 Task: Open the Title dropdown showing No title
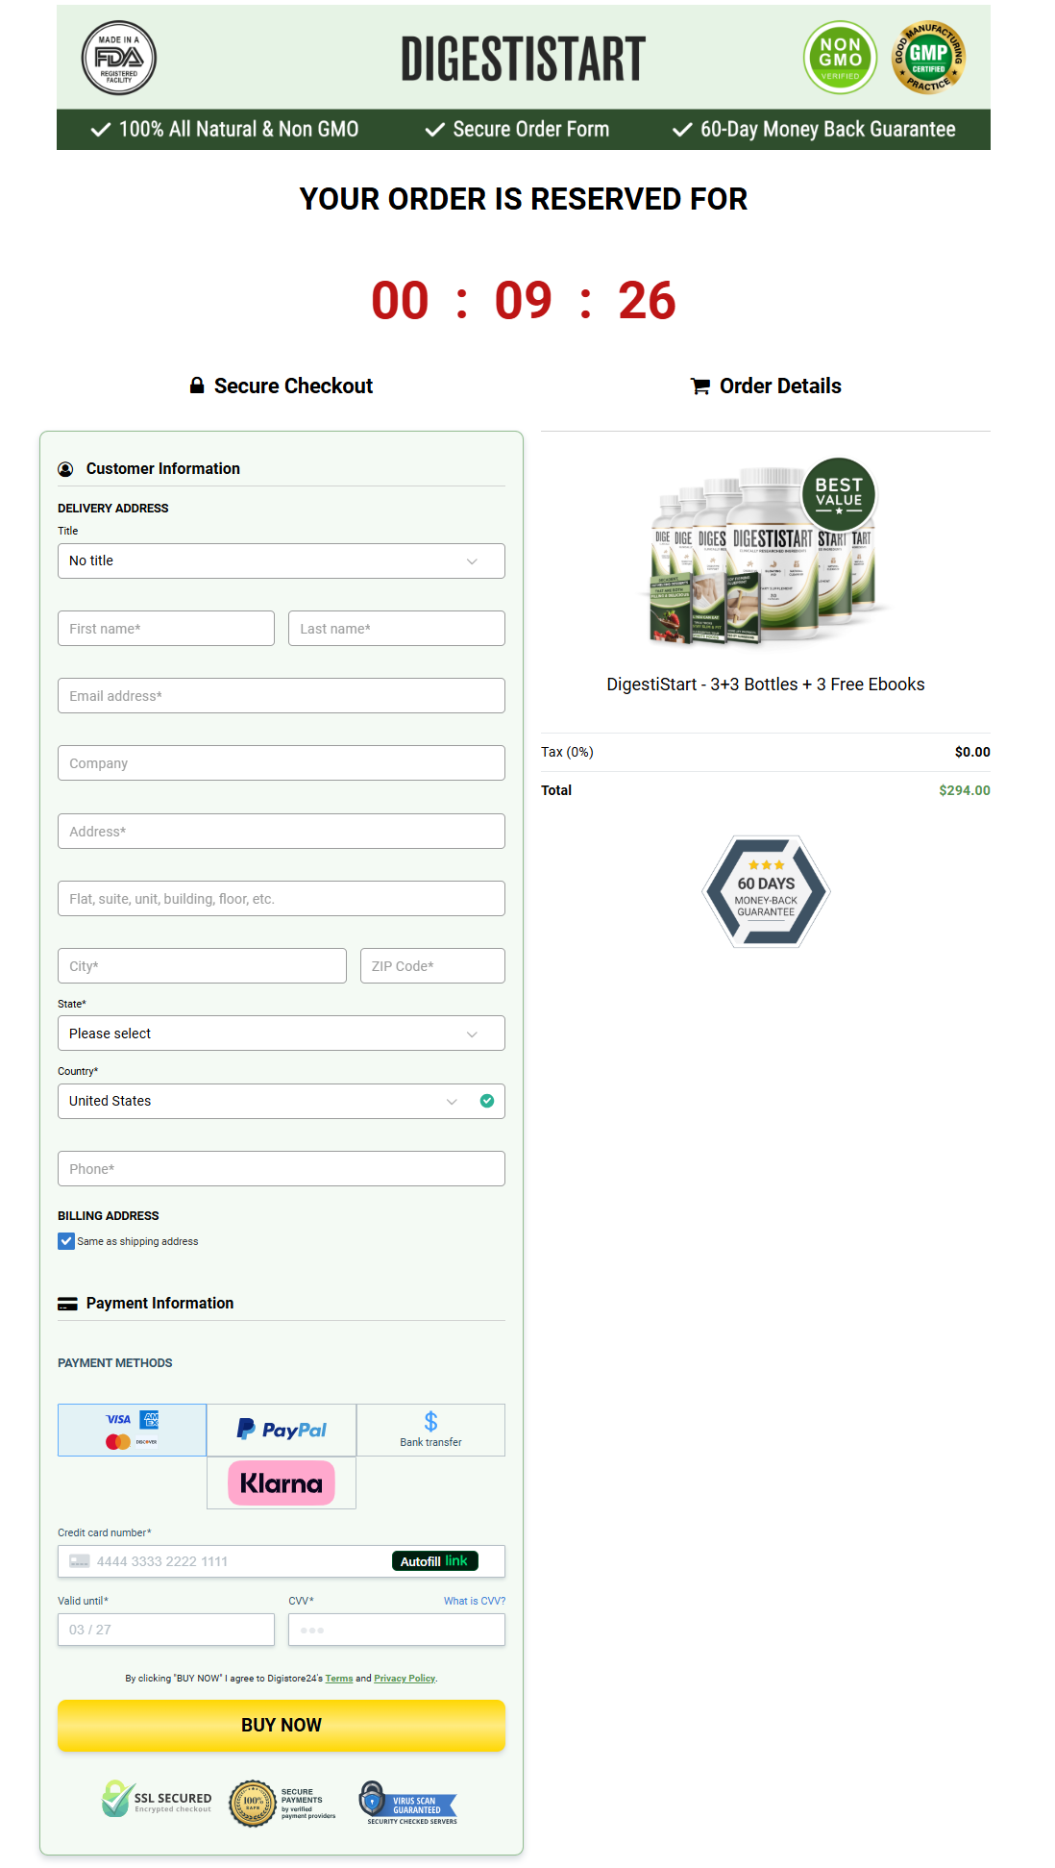[x=282, y=560]
